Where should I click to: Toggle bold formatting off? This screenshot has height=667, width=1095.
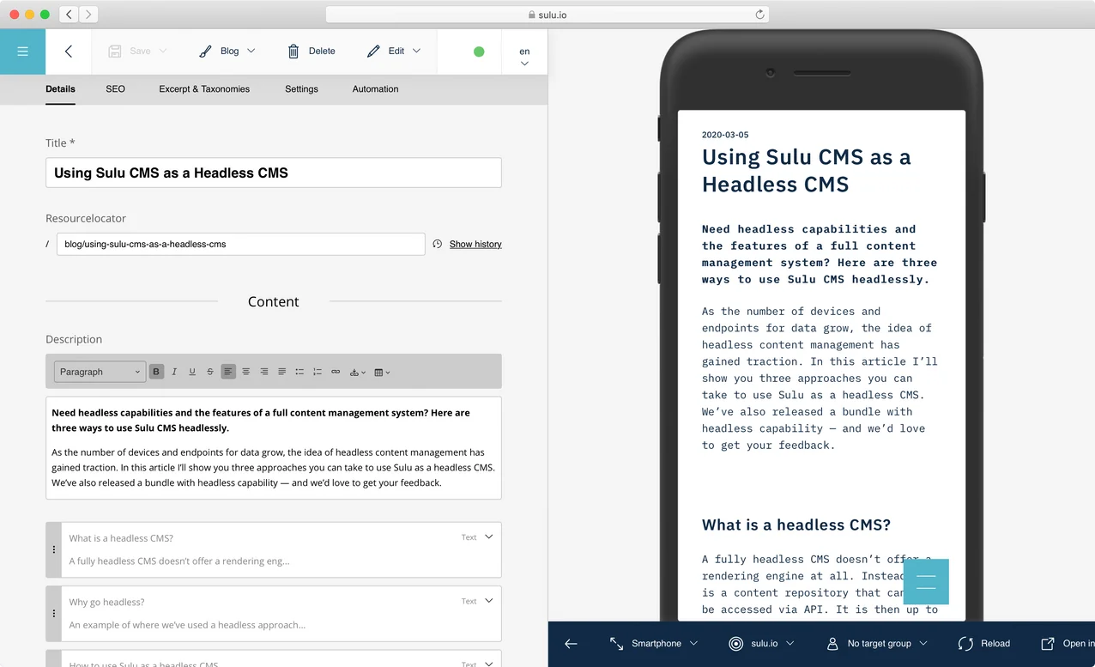pos(156,371)
